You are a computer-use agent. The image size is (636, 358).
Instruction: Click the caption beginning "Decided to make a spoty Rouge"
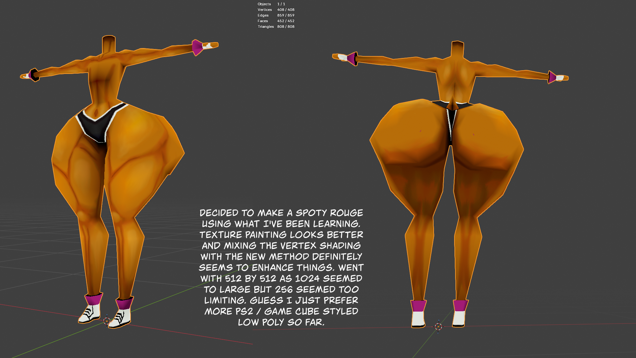[x=281, y=268]
